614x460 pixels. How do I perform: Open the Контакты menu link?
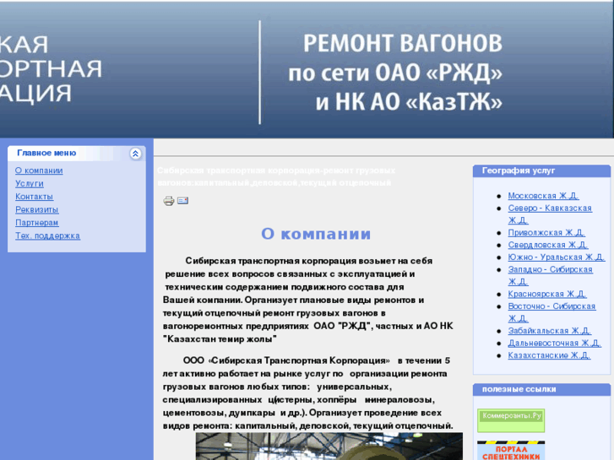click(34, 197)
